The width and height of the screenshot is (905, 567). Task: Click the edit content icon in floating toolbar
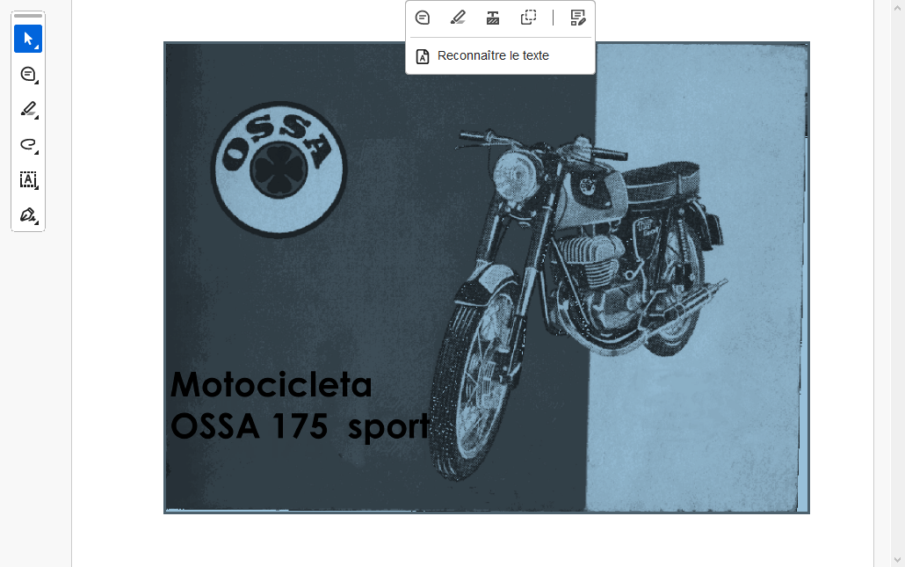coord(578,18)
